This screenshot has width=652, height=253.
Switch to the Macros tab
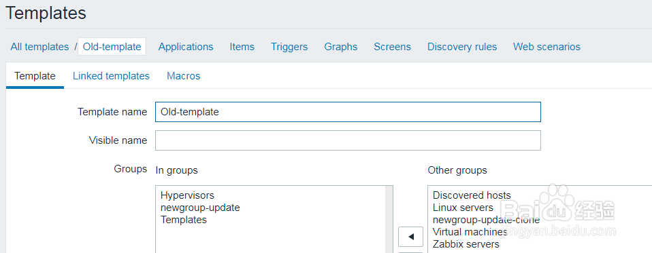pyautogui.click(x=183, y=76)
